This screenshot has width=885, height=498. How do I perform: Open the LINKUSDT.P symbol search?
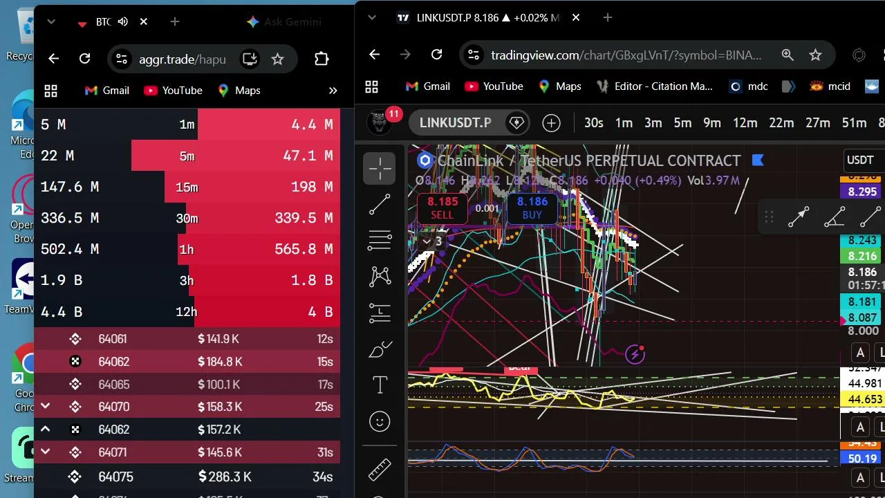pos(455,123)
